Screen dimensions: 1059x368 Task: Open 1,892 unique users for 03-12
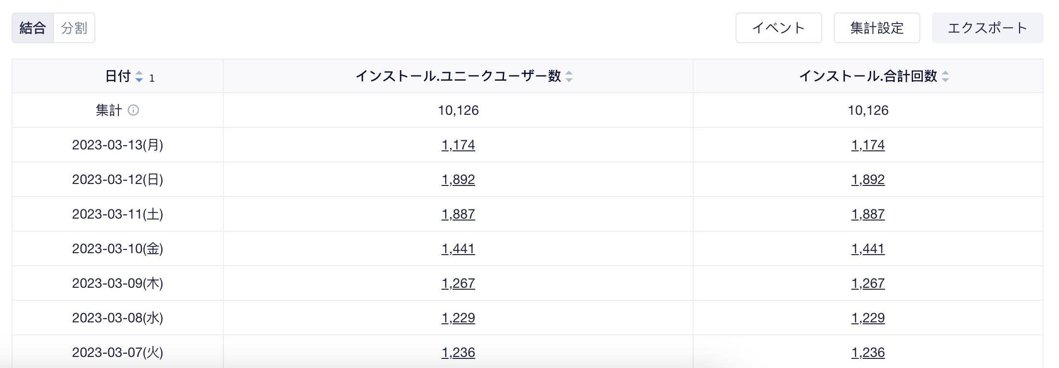(458, 180)
